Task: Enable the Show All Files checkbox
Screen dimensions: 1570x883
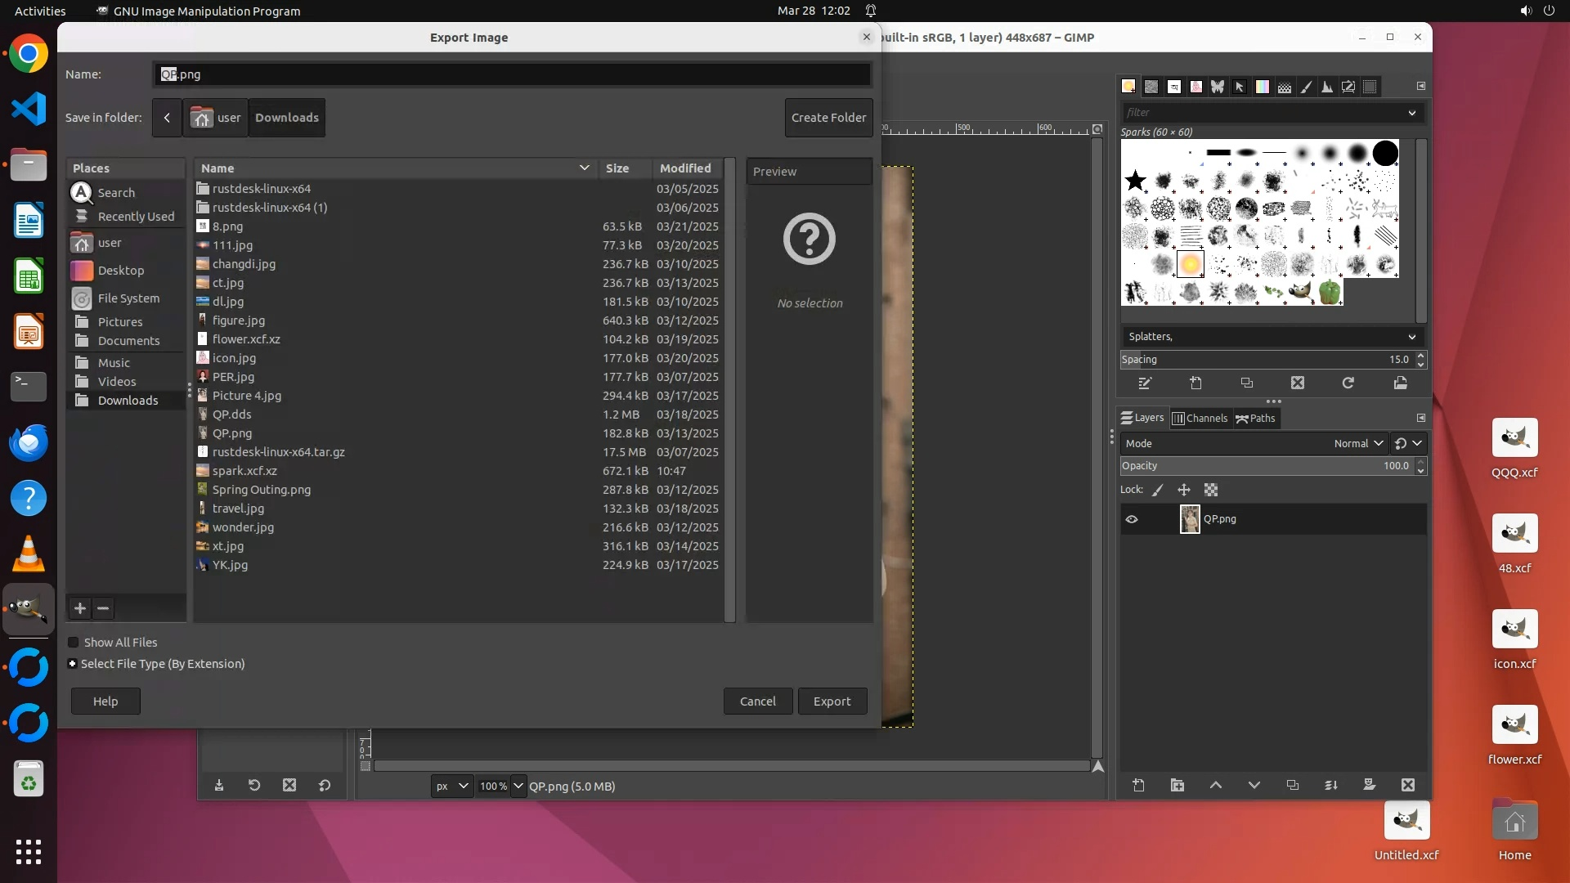Action: [x=74, y=643]
